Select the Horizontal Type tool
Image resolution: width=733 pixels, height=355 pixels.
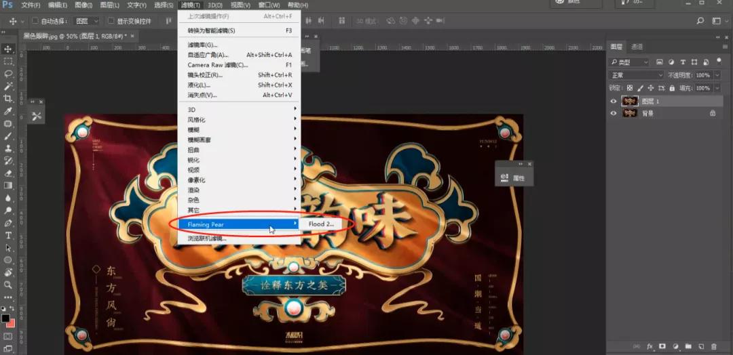coord(8,235)
